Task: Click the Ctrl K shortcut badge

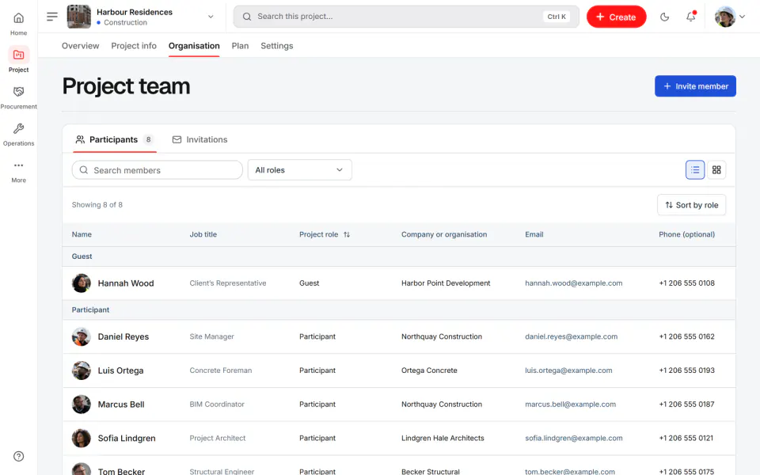Action: (x=556, y=17)
